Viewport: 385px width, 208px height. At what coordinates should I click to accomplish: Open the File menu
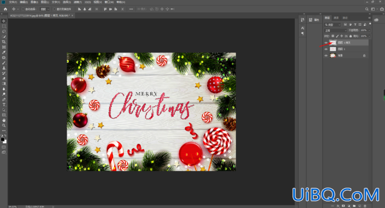(13, 2)
